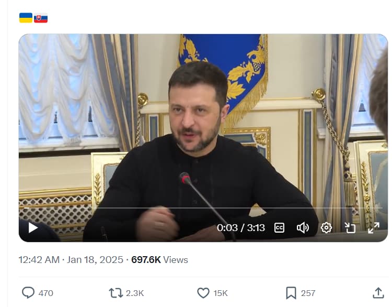Click the Ukrainian flag emoji
The width and height of the screenshot is (392, 307).
[x=26, y=18]
